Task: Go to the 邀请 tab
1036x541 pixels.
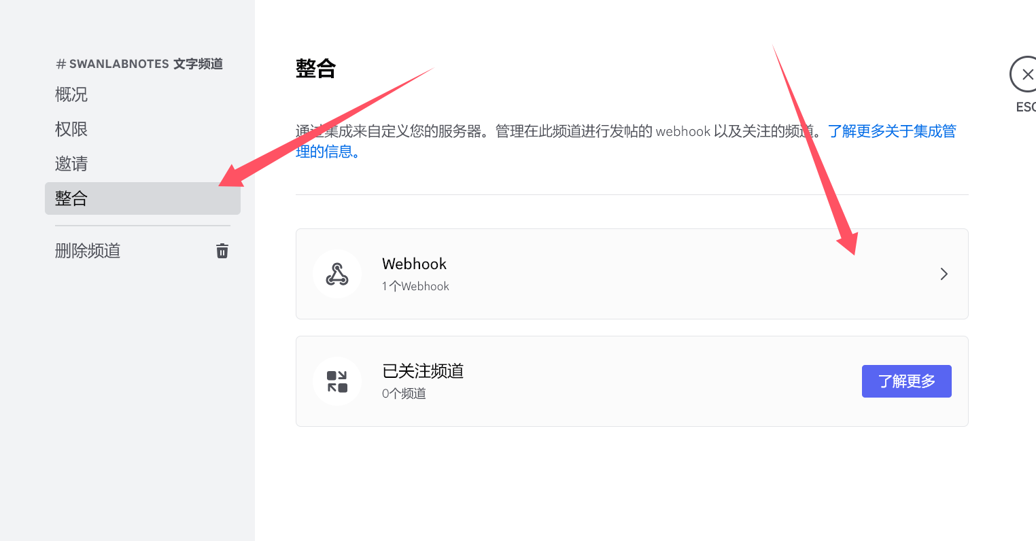Action: pos(71,164)
